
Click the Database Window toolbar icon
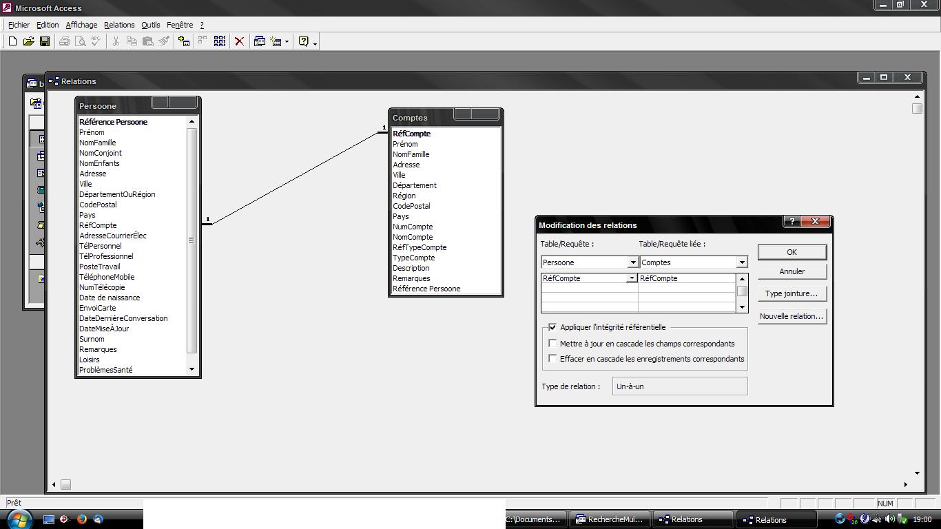point(260,41)
